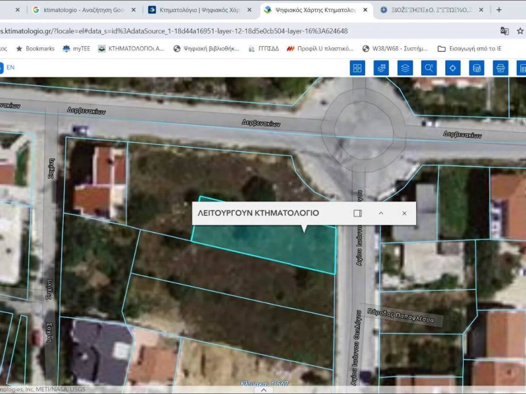
Task: Click the Google Translate icon in address bar
Action: [504, 31]
